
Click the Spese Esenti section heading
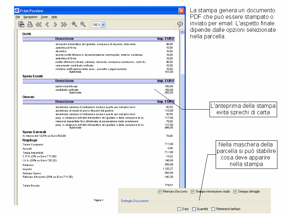coord(33,76)
